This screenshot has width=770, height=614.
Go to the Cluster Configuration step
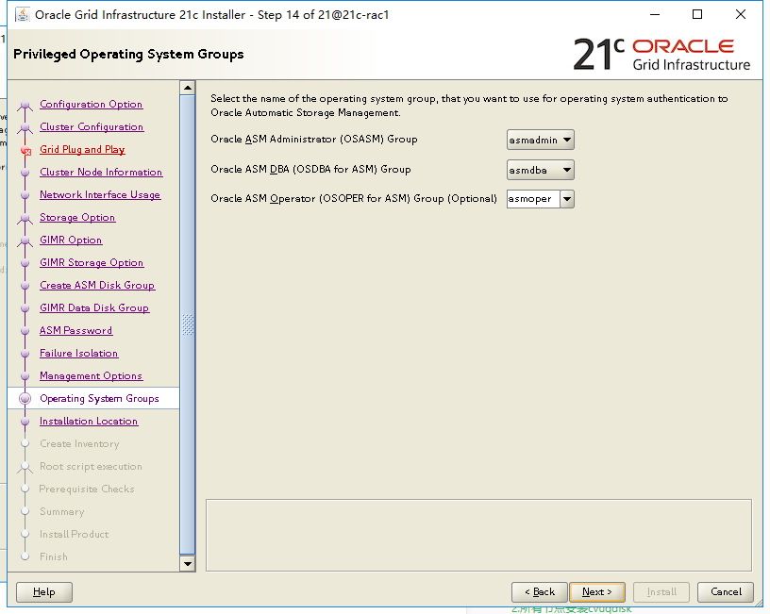(x=92, y=126)
